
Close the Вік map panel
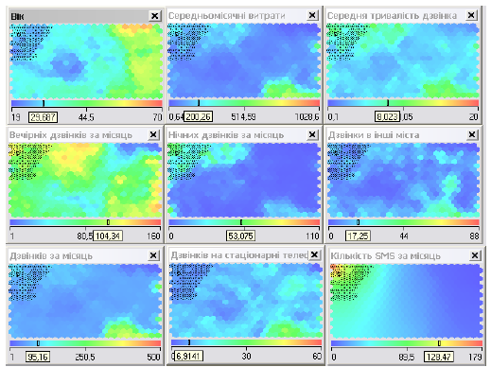(154, 16)
